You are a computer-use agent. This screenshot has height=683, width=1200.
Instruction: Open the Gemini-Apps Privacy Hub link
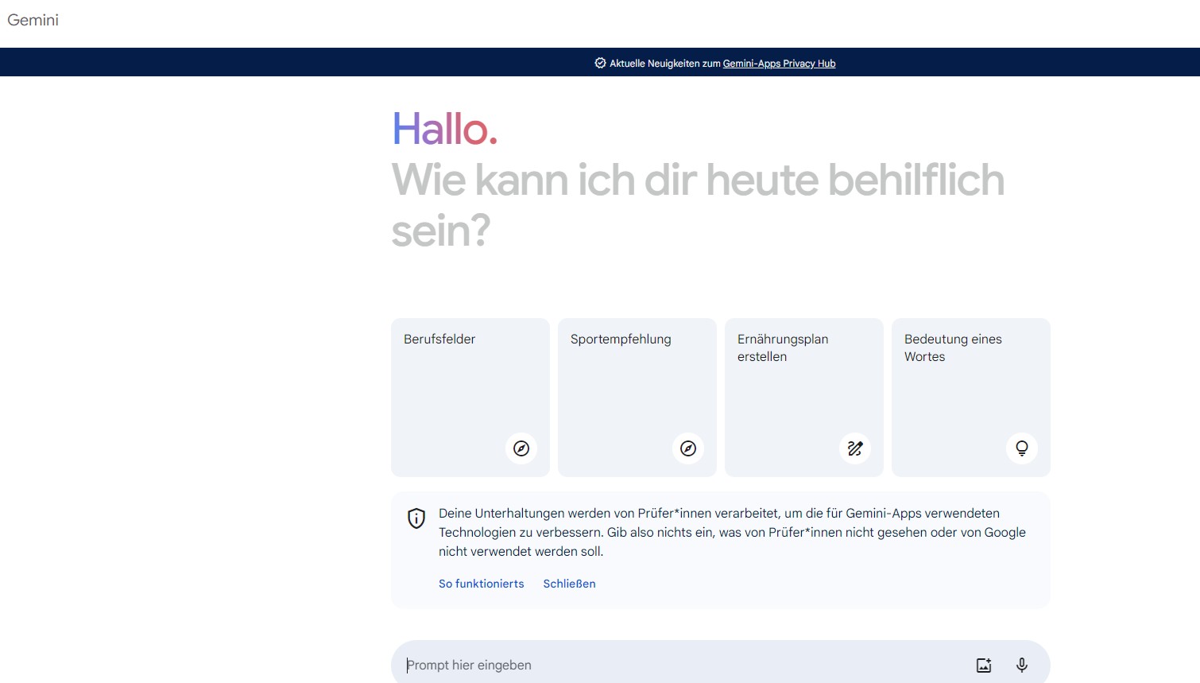point(779,64)
